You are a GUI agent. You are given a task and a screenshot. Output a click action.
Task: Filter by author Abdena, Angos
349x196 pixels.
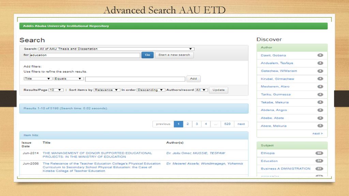(x=274, y=110)
